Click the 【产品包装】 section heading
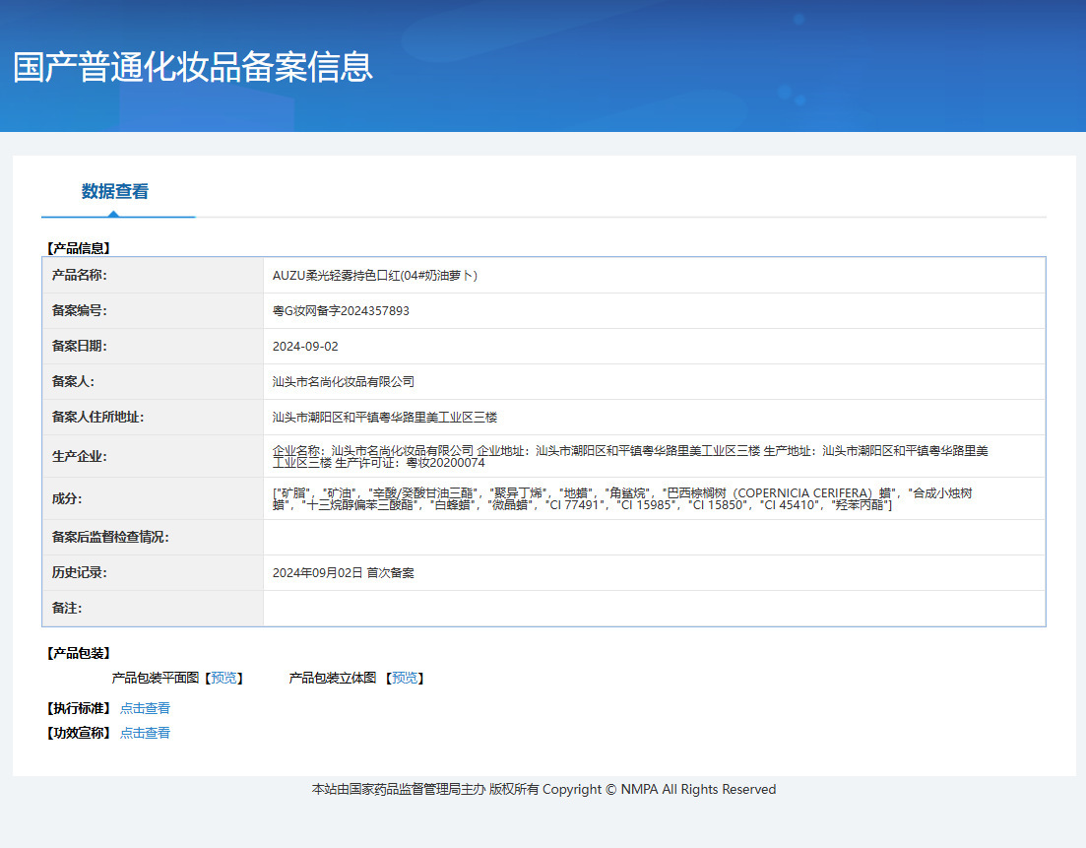Image resolution: width=1086 pixels, height=848 pixels. [x=79, y=653]
